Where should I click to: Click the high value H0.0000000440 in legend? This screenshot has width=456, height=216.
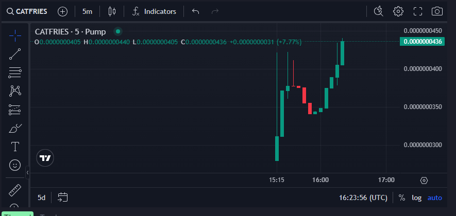[x=107, y=42]
